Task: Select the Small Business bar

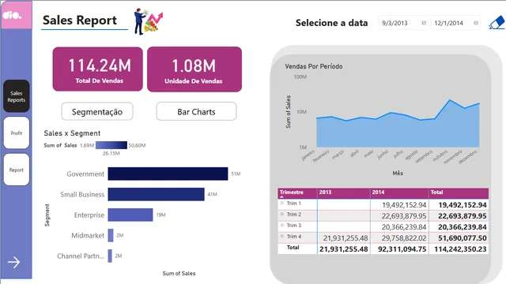Action: tap(157, 194)
